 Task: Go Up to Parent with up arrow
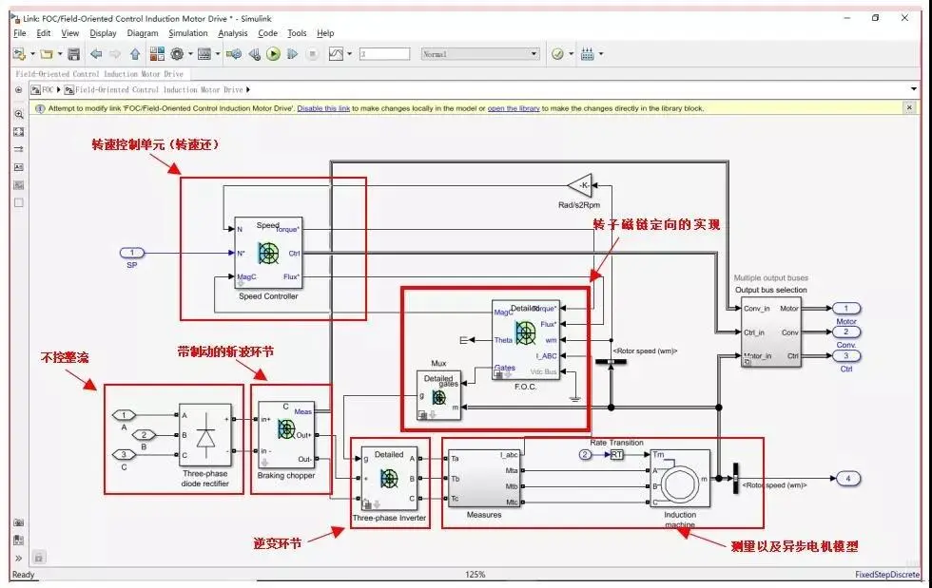tap(135, 54)
